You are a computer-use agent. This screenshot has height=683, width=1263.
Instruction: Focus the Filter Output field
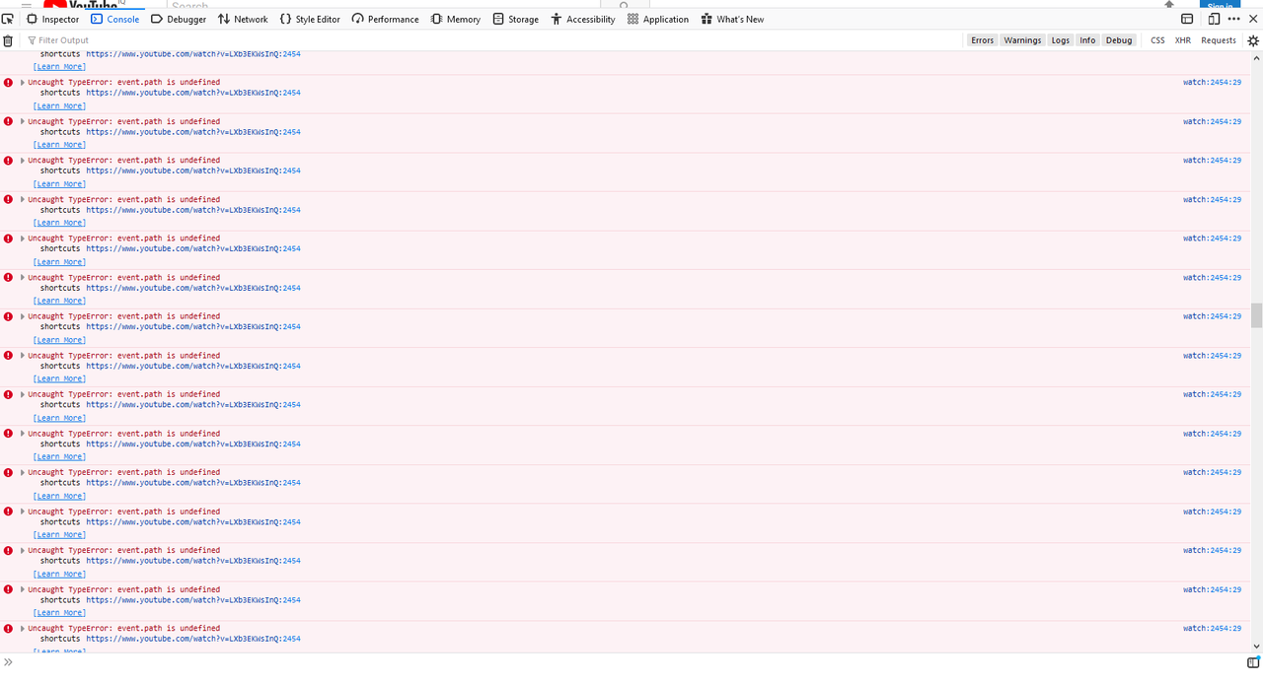[x=493, y=40]
